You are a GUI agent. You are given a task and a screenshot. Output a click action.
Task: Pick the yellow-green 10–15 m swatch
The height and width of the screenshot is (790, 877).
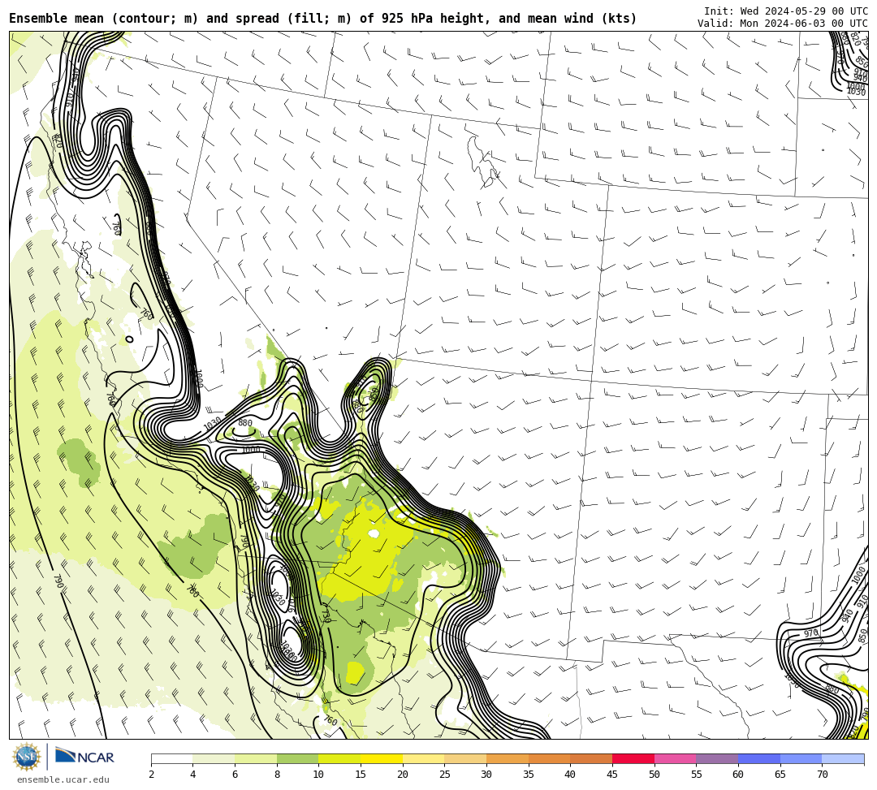click(x=339, y=758)
